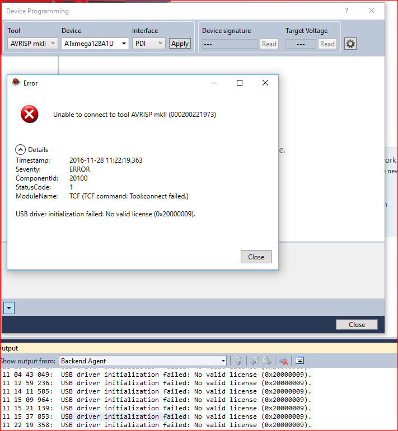Click Close in the Error dialog

click(x=256, y=257)
